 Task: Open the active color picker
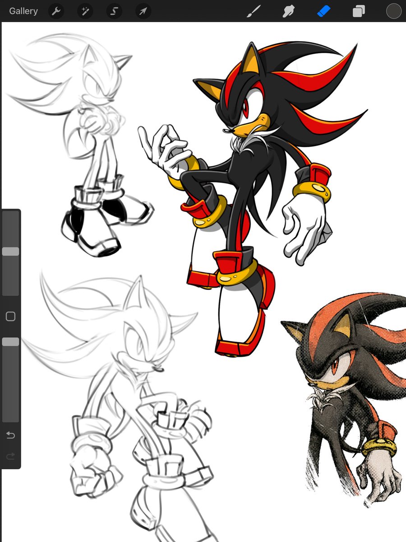[x=393, y=11]
